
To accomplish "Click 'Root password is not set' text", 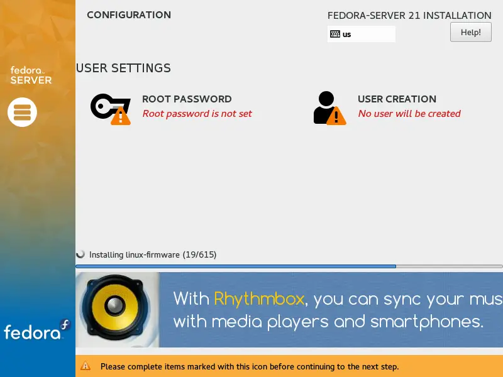I will [x=197, y=114].
